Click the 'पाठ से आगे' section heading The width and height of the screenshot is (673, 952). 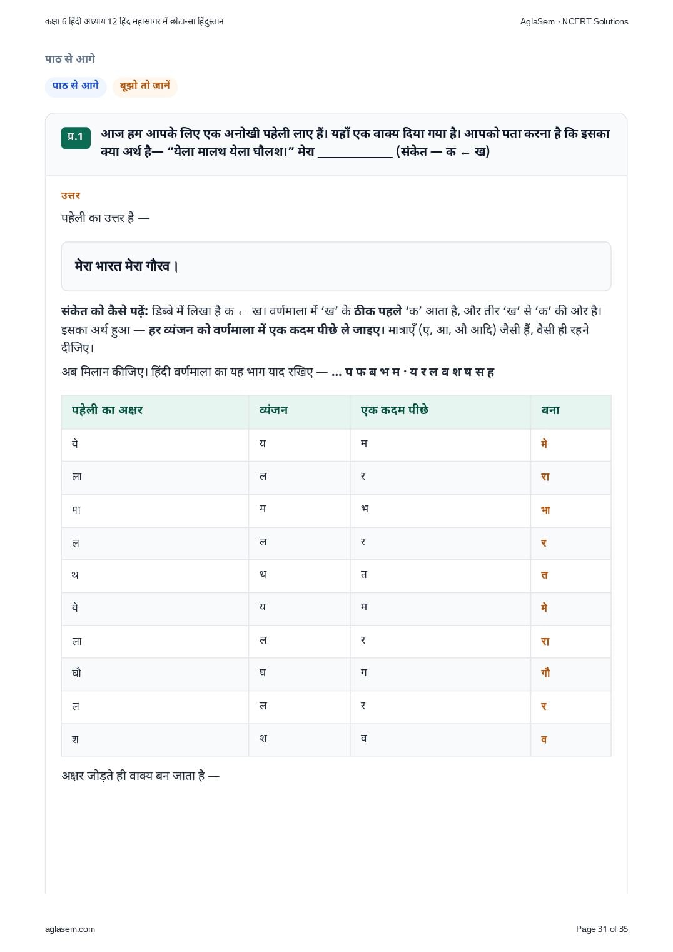click(70, 59)
